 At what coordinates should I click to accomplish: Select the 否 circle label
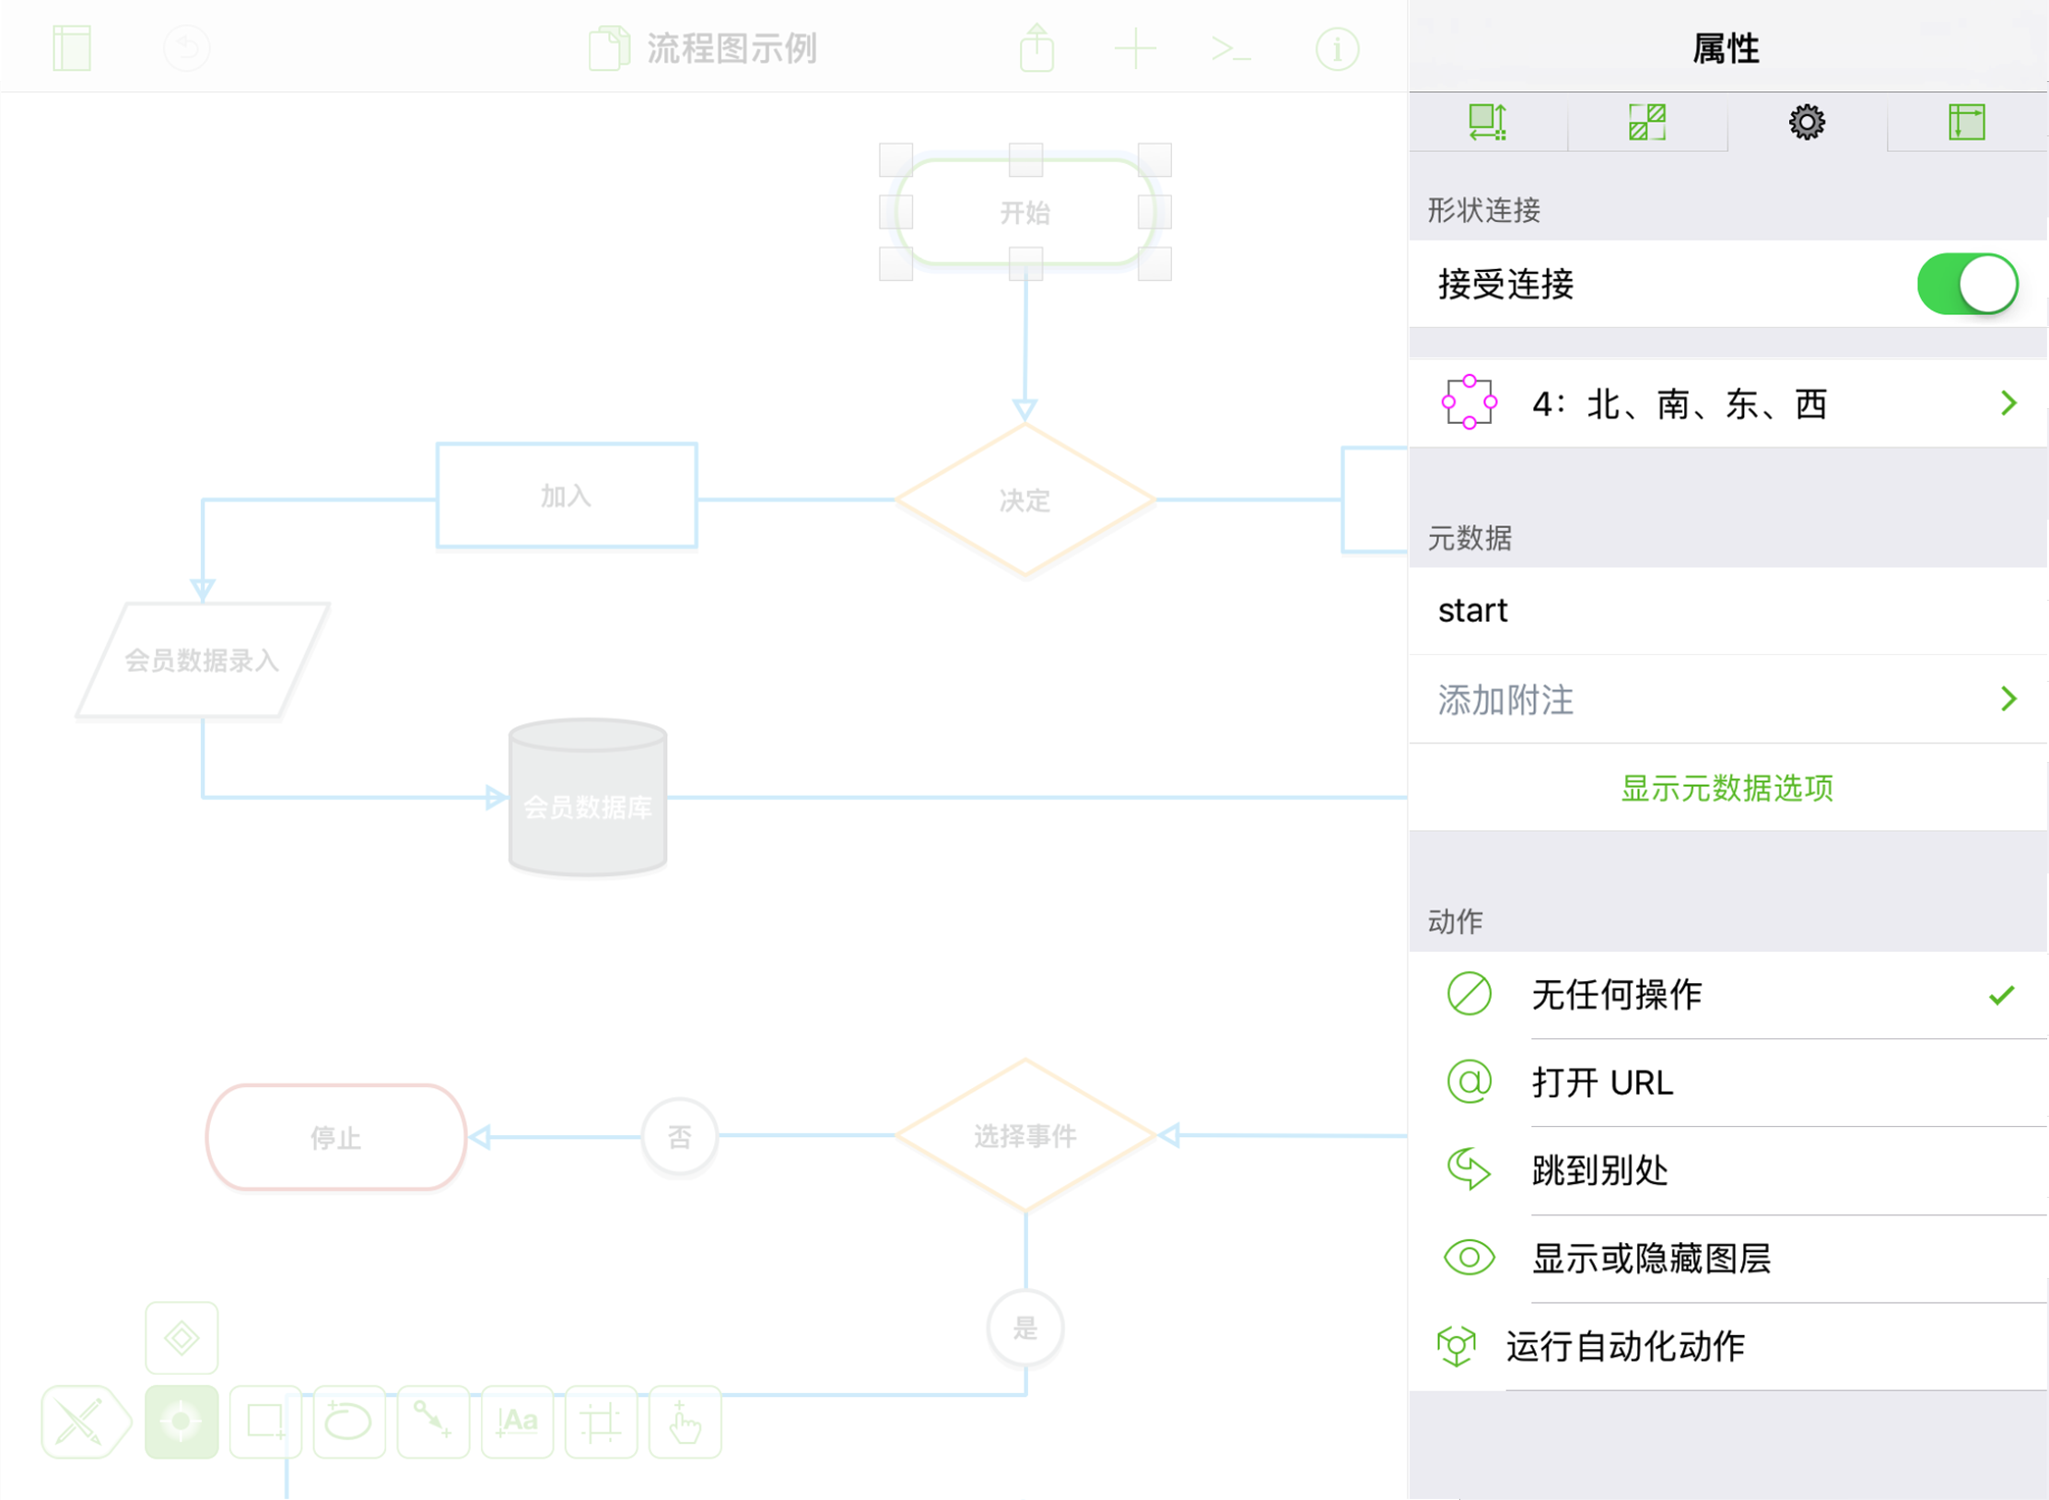679,1137
